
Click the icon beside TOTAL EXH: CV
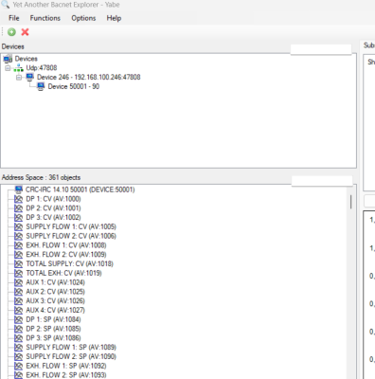[x=19, y=273]
